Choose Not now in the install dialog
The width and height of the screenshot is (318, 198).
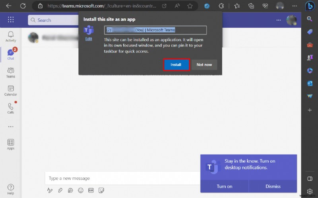click(204, 65)
